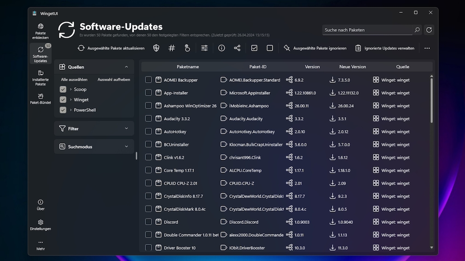Go to Installierte Pakete in sidebar
The width and height of the screenshot is (465, 261).
pyautogui.click(x=41, y=78)
